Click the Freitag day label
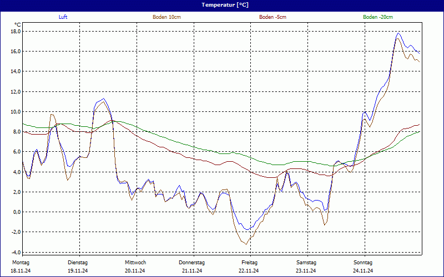 pos(249,263)
